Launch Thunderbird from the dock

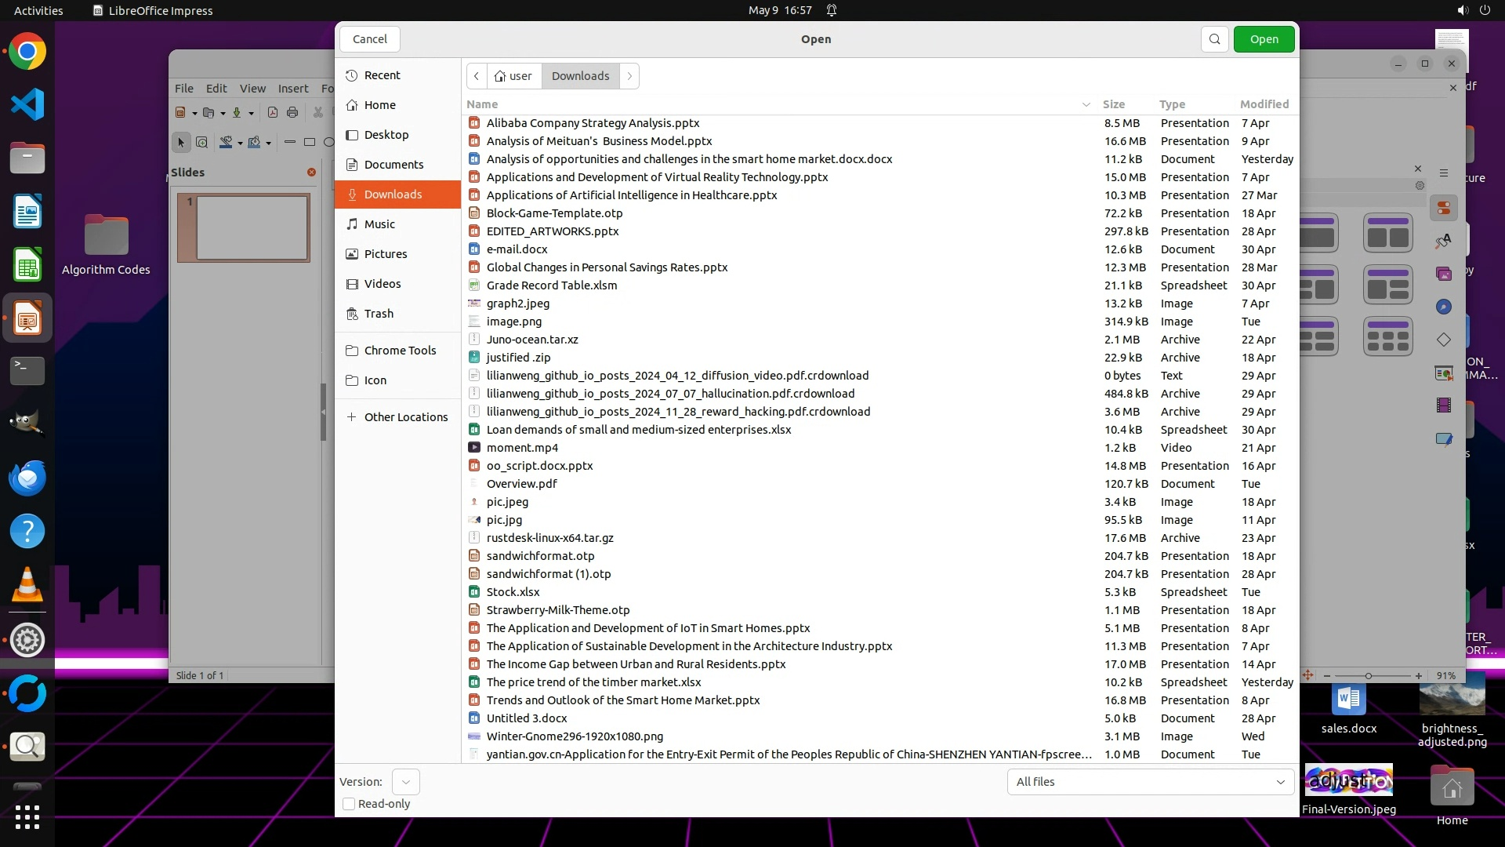click(27, 478)
